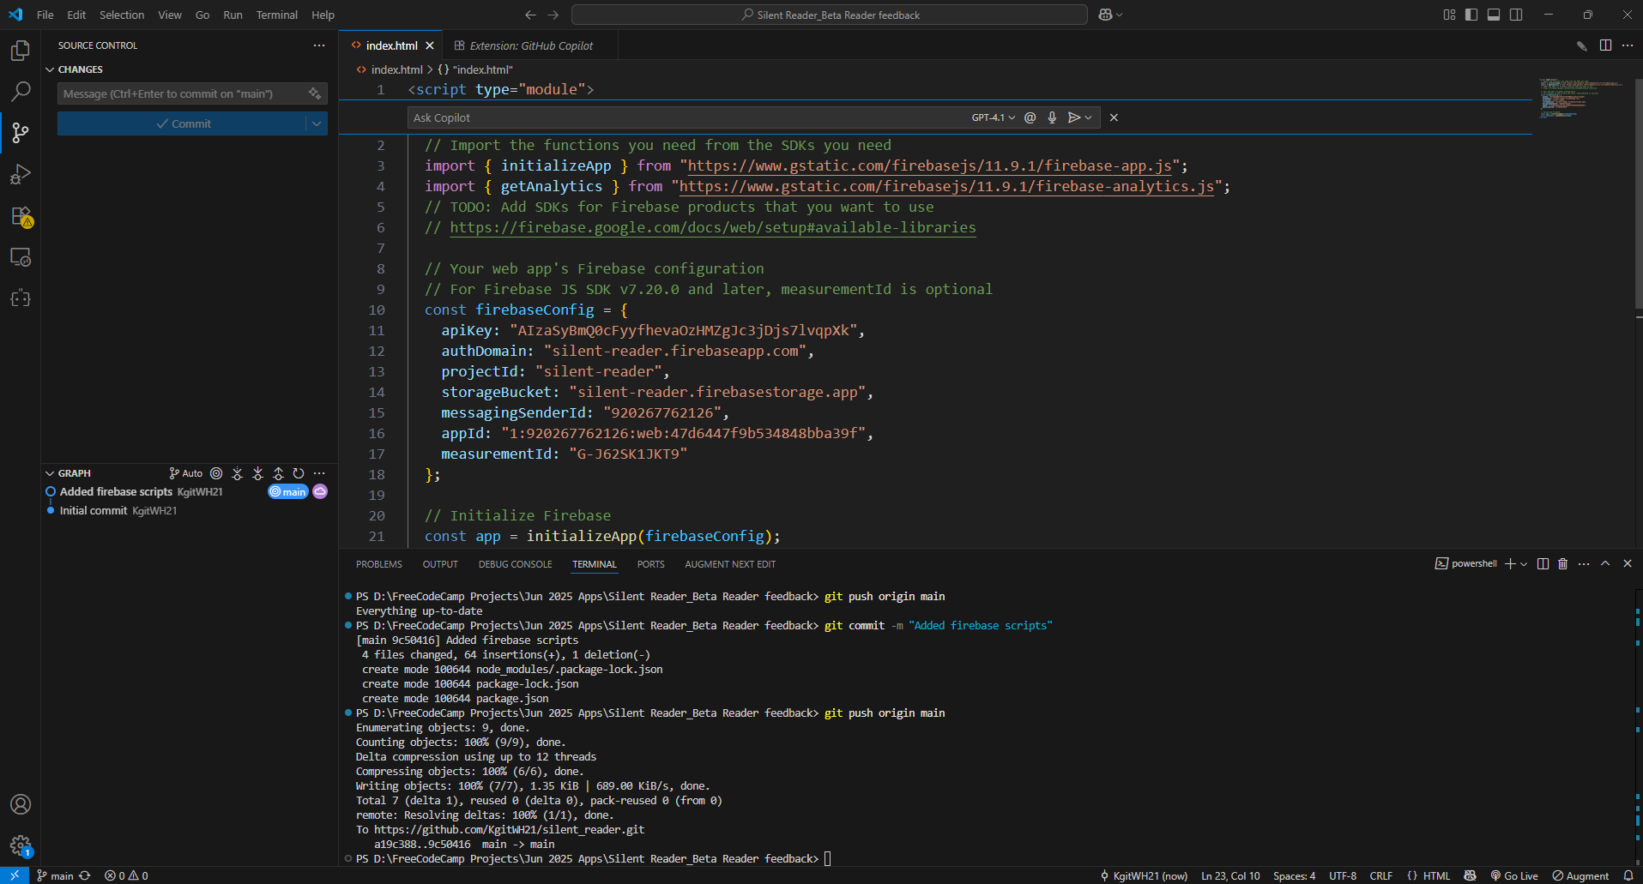This screenshot has width=1643, height=884.
Task: Open the Extensions view icon
Action: pyautogui.click(x=21, y=216)
